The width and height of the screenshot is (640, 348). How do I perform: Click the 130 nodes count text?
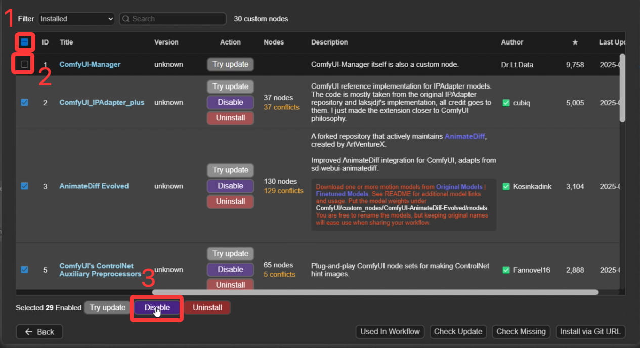[x=280, y=181]
